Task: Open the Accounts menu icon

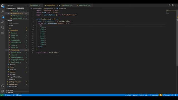Action: click(3, 86)
